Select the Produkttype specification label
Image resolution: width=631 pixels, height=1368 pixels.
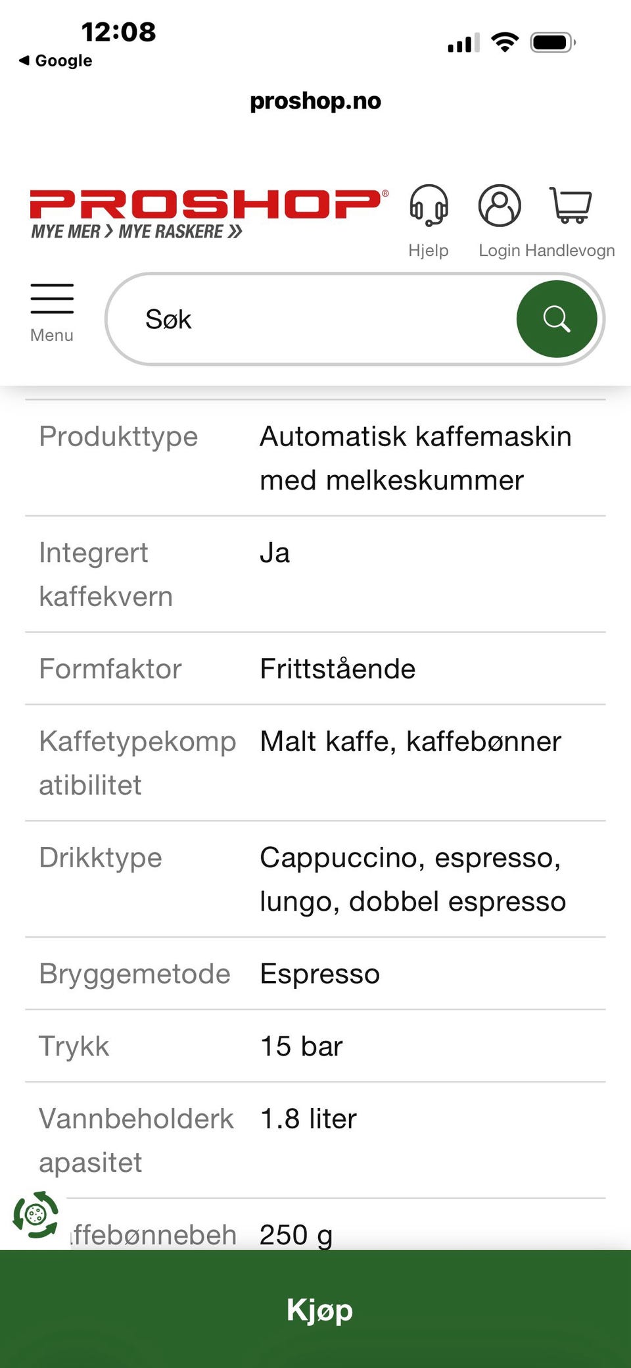pyautogui.click(x=118, y=436)
